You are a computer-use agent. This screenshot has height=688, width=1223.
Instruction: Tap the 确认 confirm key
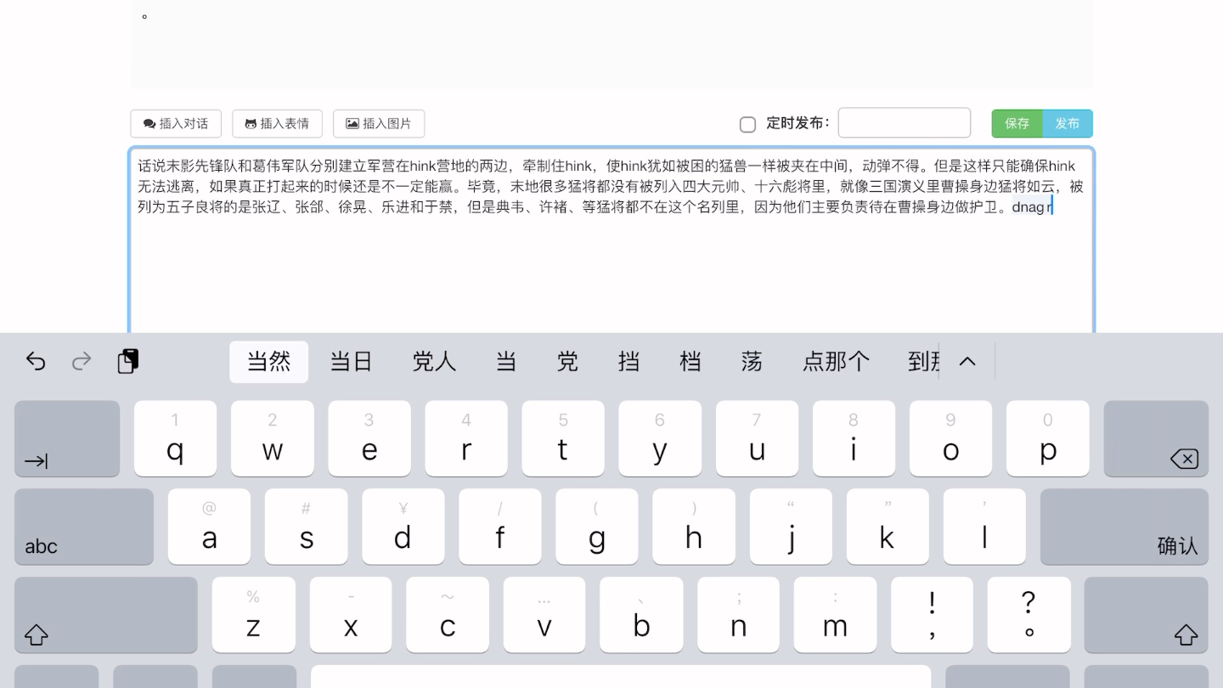tap(1124, 527)
